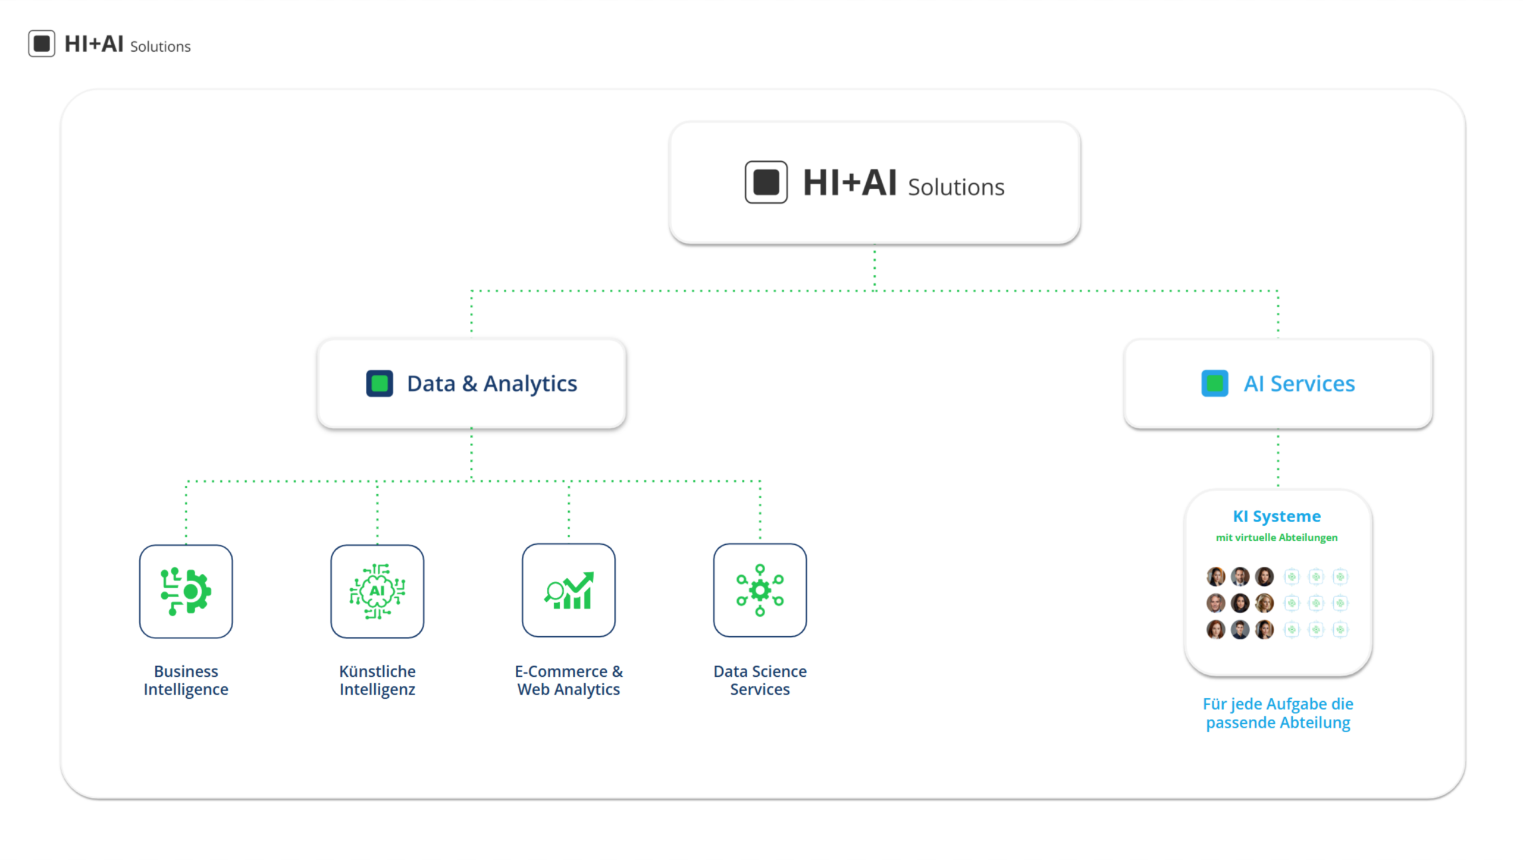Click 'Für jede Aufgabe die passende Abteilung' text
The height and width of the screenshot is (860, 1523).
tap(1278, 713)
